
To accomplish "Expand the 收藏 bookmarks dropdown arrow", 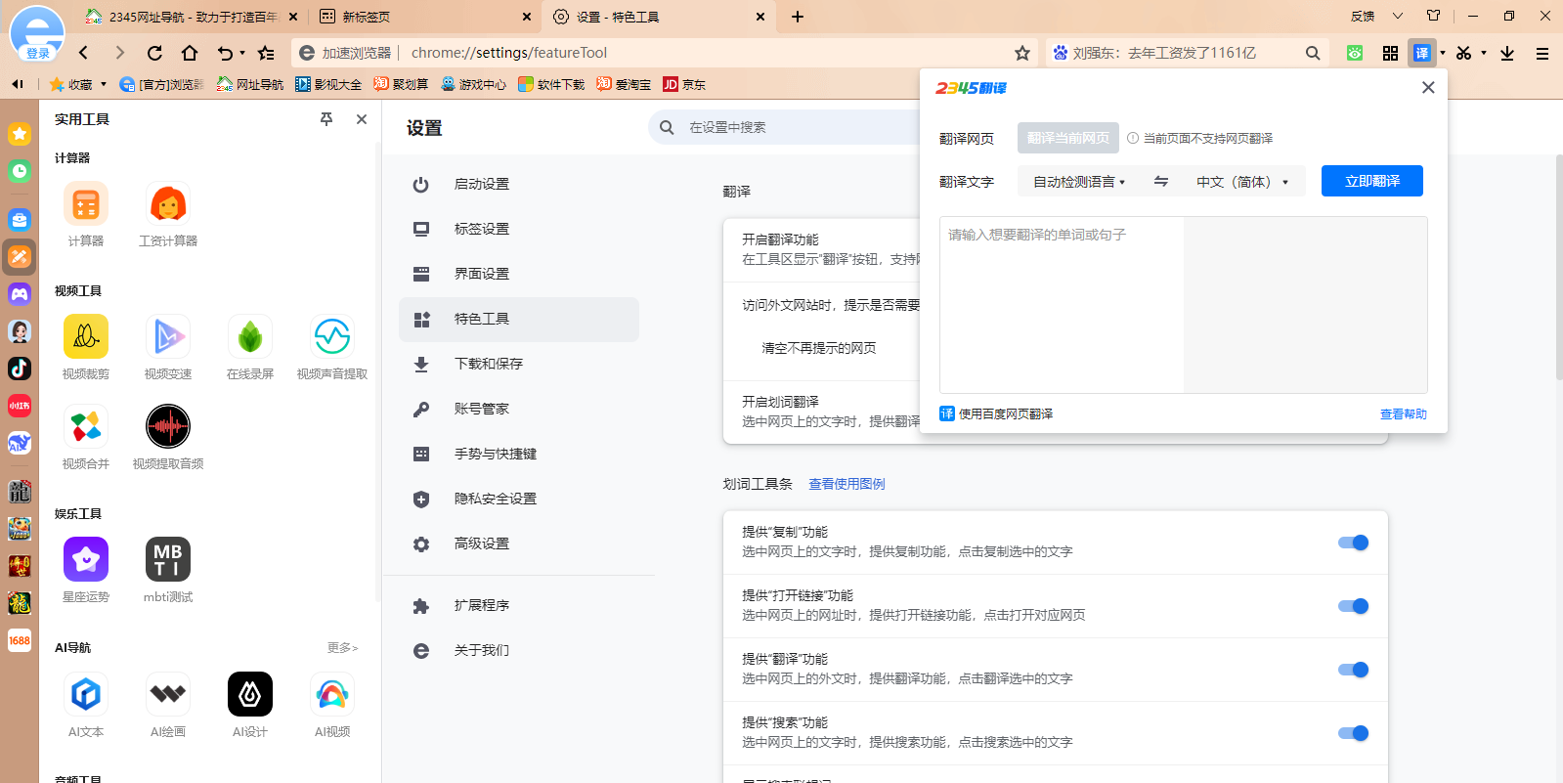I will tap(104, 84).
